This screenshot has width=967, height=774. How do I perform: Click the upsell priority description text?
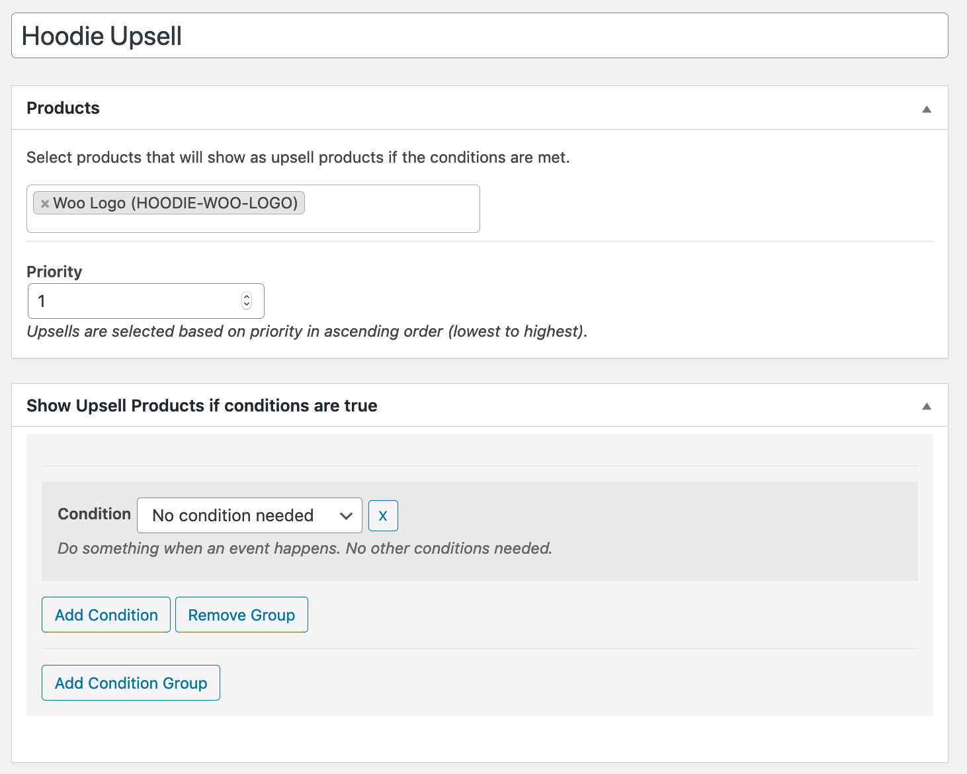click(x=306, y=331)
